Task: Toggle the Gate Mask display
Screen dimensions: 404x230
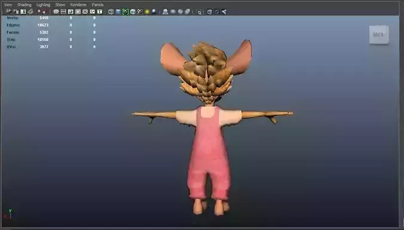Action: [x=78, y=11]
